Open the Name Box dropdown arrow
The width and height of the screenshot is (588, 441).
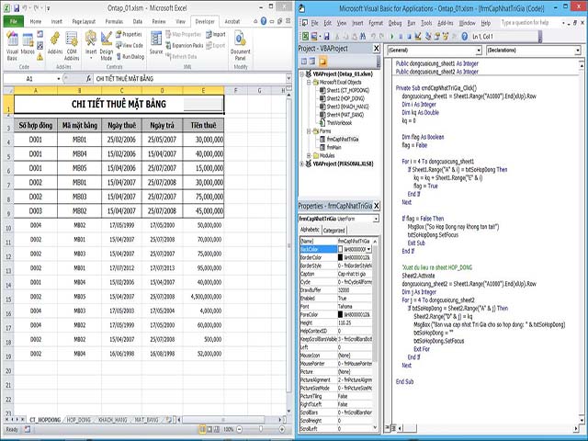59,79
